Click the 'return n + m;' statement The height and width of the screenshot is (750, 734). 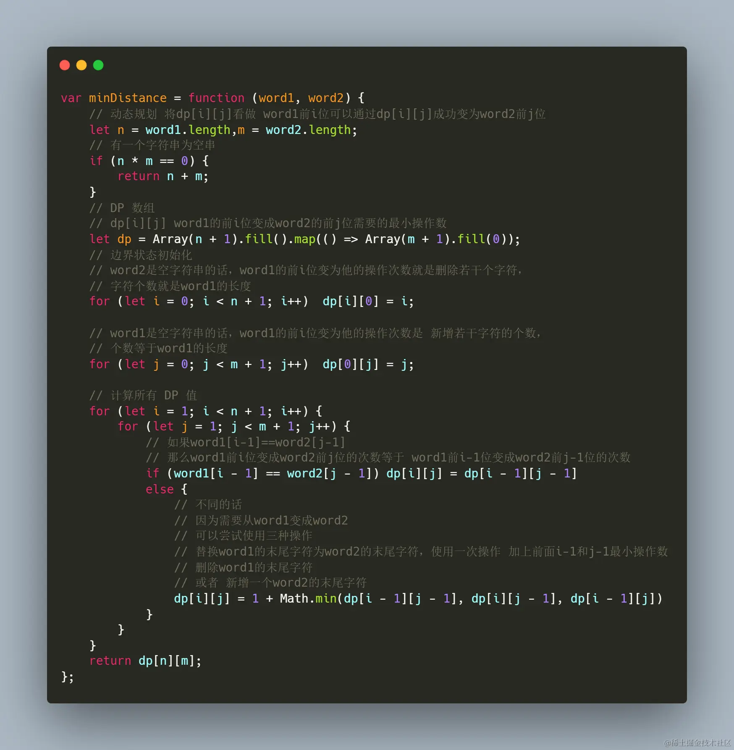163,176
